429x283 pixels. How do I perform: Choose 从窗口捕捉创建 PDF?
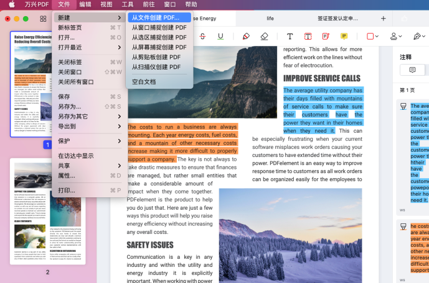tap(159, 27)
